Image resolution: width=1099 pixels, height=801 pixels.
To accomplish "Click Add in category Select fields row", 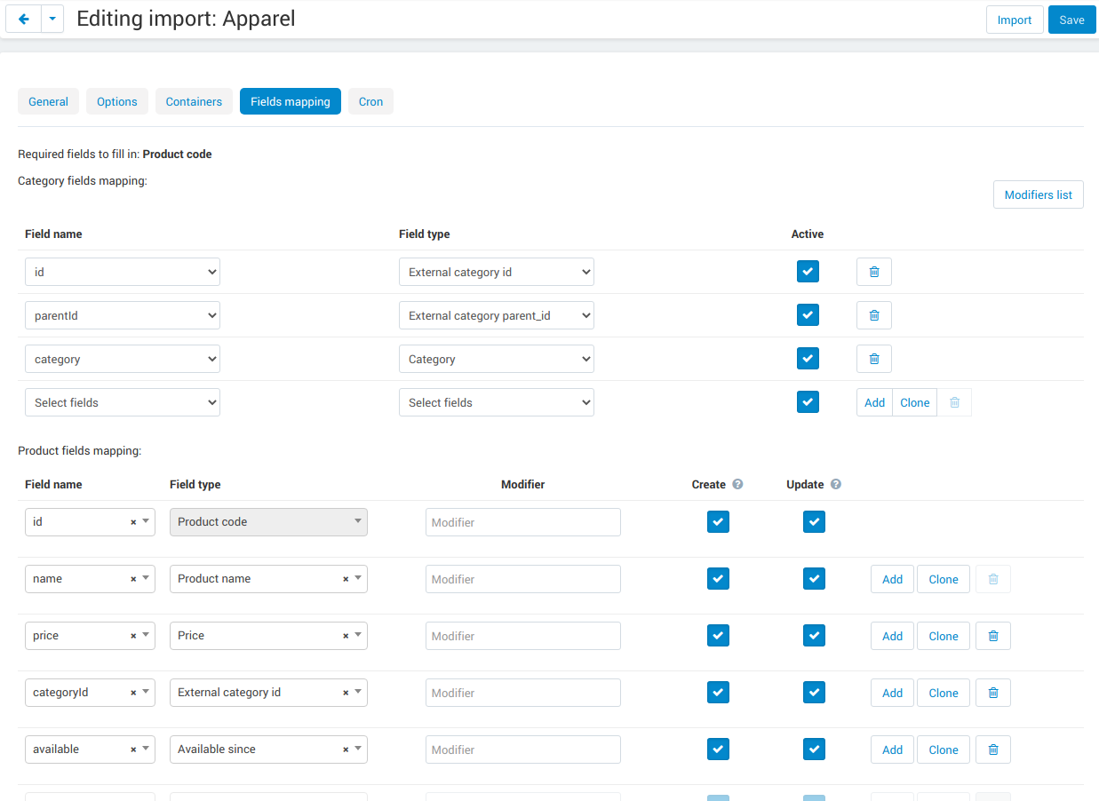I will (875, 402).
